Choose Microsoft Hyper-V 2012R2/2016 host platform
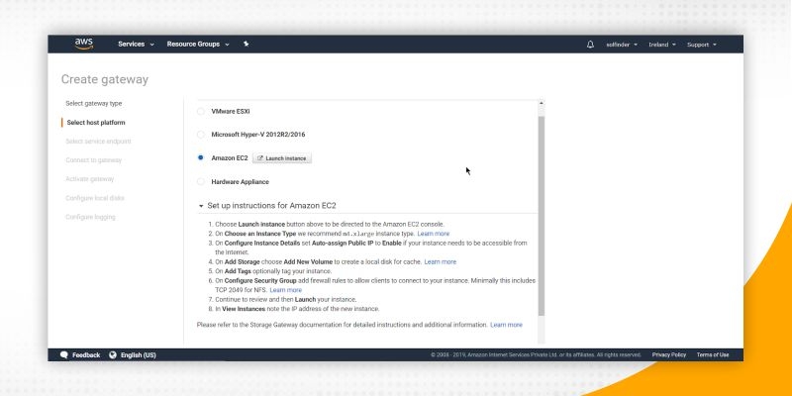 click(201, 135)
